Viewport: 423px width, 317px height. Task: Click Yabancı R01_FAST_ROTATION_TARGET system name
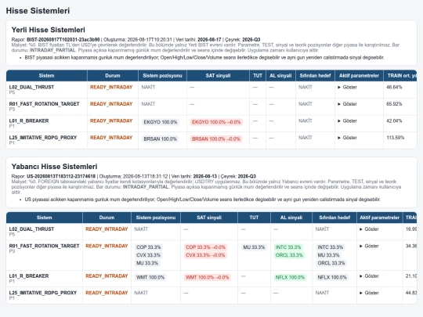44,246
